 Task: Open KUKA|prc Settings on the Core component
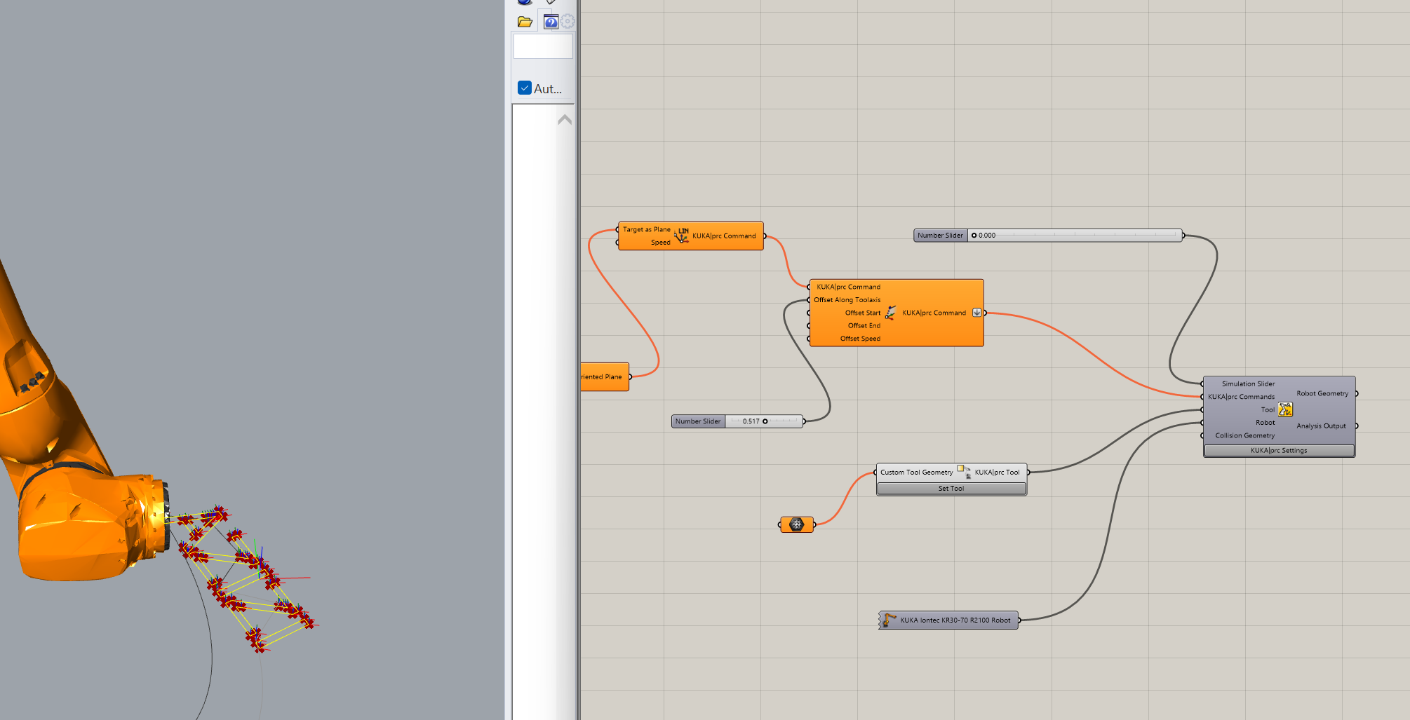tap(1279, 450)
